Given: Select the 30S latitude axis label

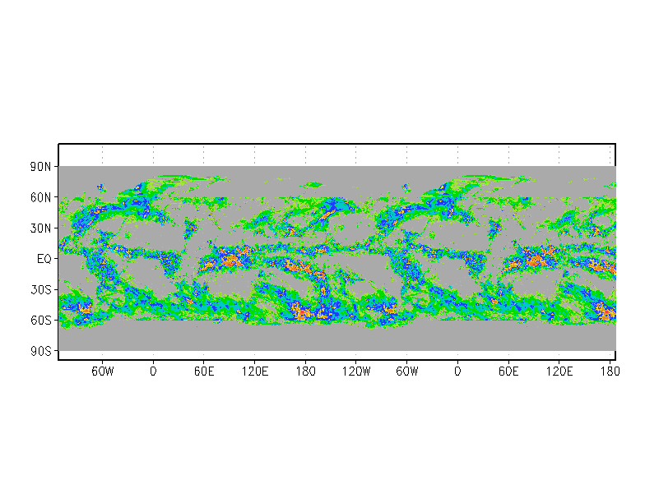Looking at the screenshot, I should pyautogui.click(x=40, y=289).
